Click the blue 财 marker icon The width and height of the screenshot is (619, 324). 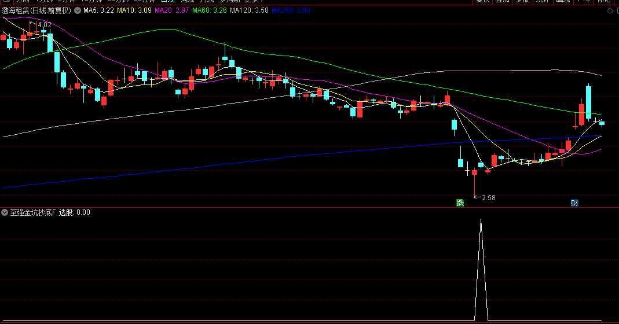tap(574, 203)
